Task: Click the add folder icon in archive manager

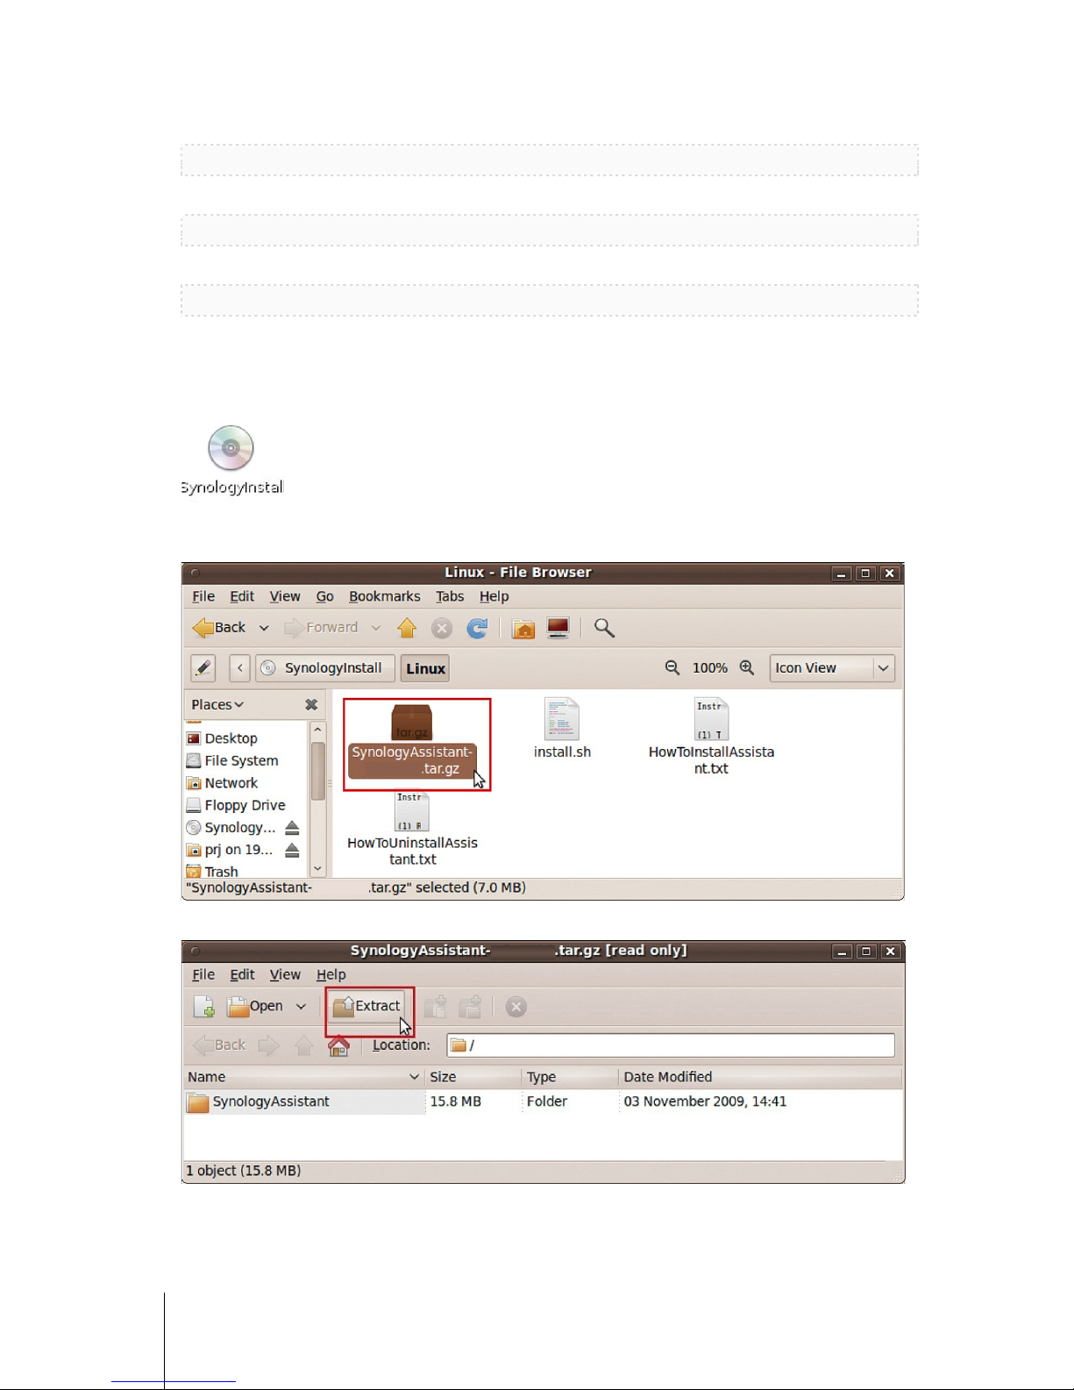Action: coord(471,1007)
